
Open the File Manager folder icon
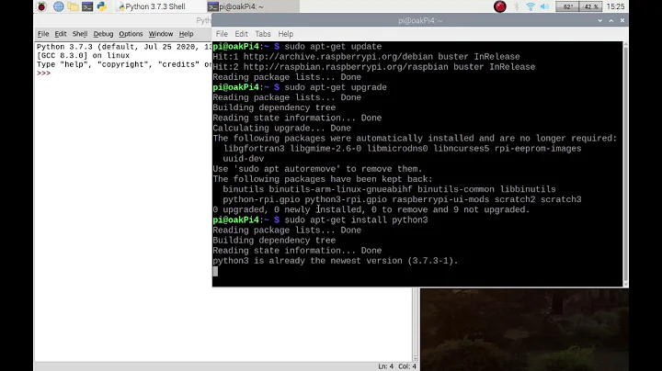pyautogui.click(x=73, y=6)
